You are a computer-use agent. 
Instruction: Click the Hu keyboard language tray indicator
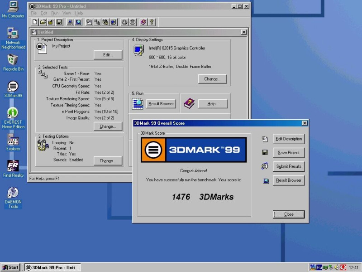tap(319, 267)
